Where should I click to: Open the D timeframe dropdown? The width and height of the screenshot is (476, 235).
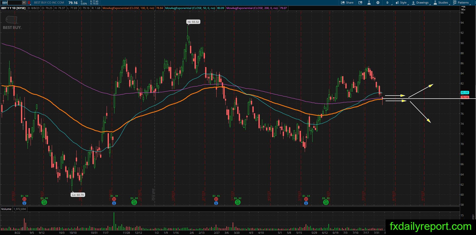pyautogui.click(x=388, y=3)
